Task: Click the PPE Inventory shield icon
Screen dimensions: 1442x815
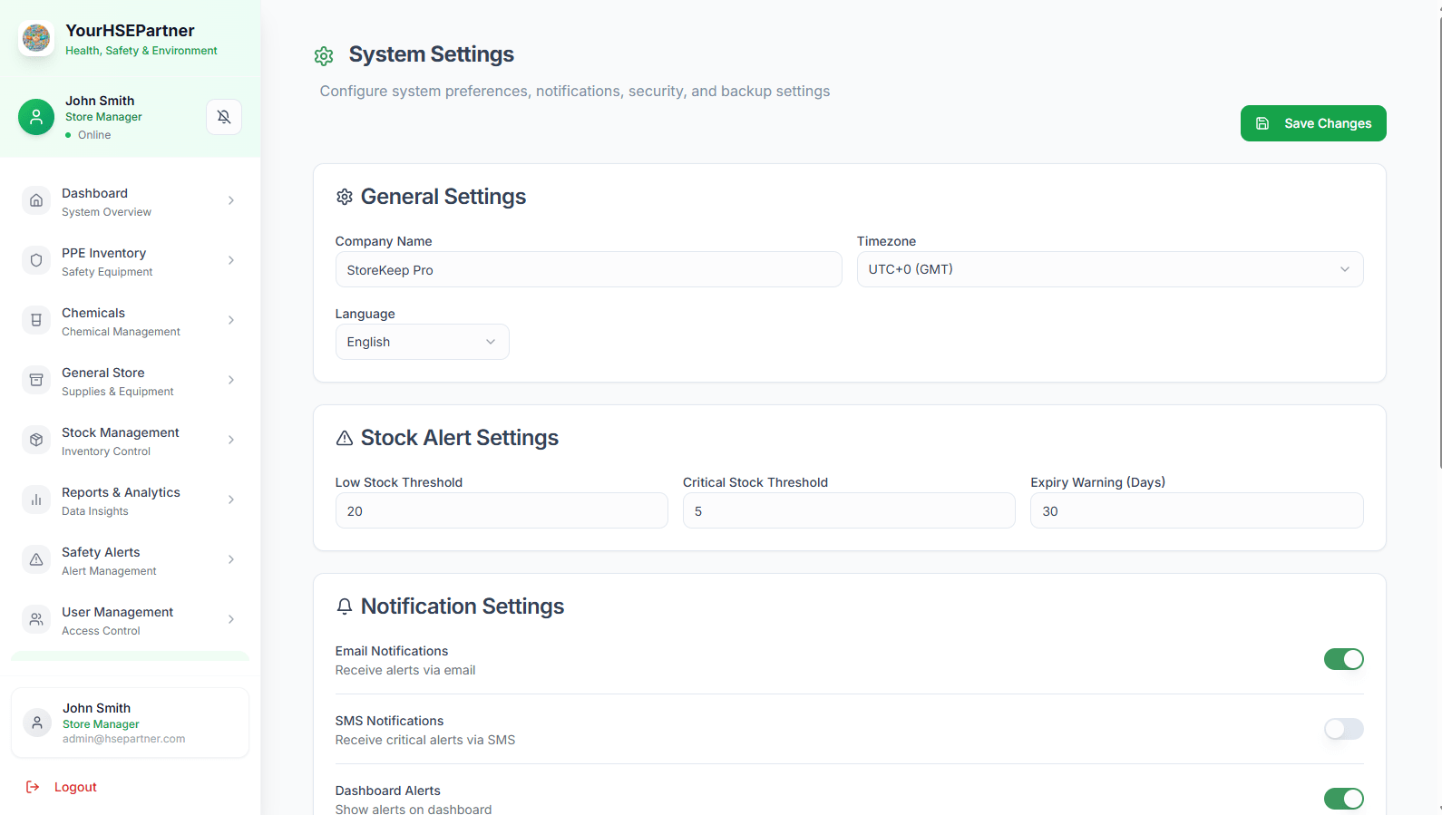Action: tap(36, 260)
